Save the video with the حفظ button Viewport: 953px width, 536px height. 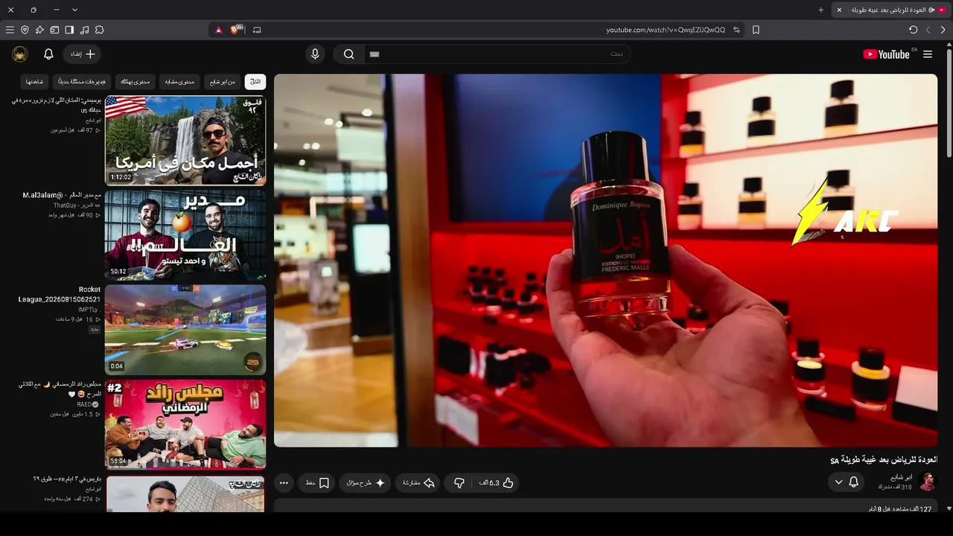click(317, 482)
